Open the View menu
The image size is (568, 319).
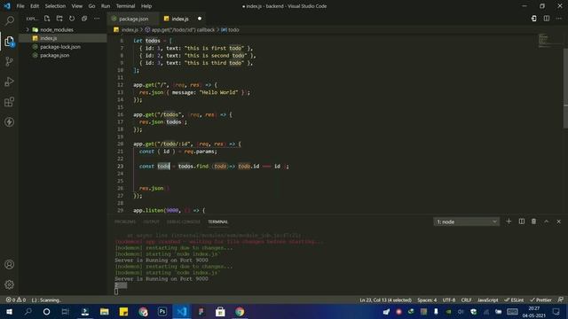[x=77, y=6]
